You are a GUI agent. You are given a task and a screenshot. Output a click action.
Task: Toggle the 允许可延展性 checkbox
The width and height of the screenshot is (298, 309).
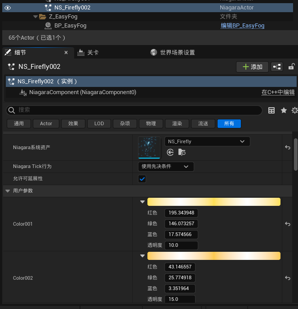point(142,179)
